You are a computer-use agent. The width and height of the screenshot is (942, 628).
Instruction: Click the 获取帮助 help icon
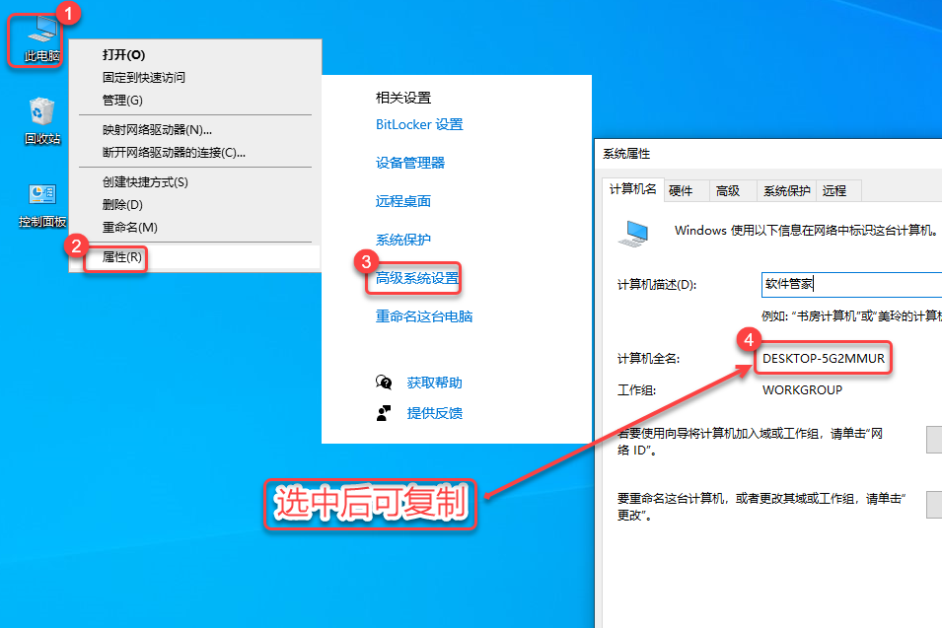pyautogui.click(x=384, y=383)
